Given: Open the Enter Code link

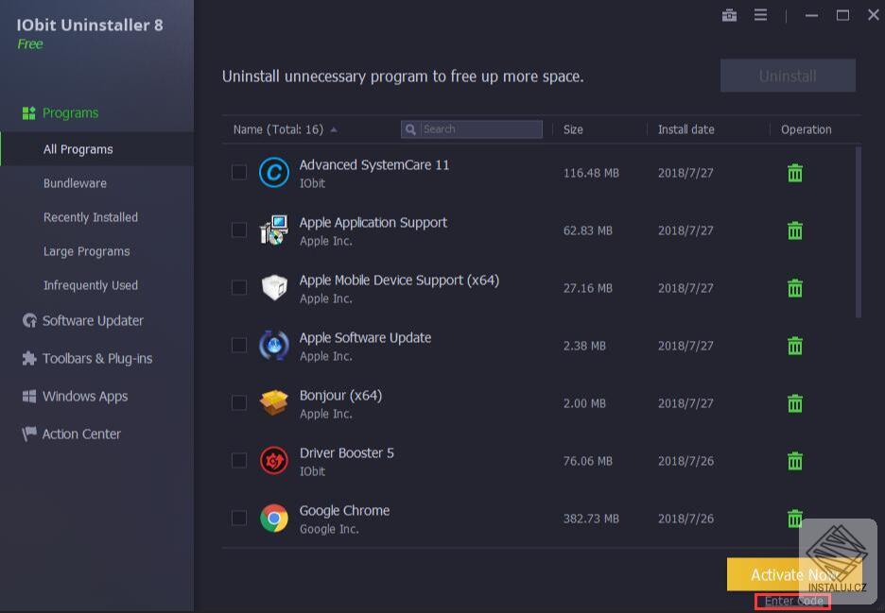Looking at the screenshot, I should [792, 601].
